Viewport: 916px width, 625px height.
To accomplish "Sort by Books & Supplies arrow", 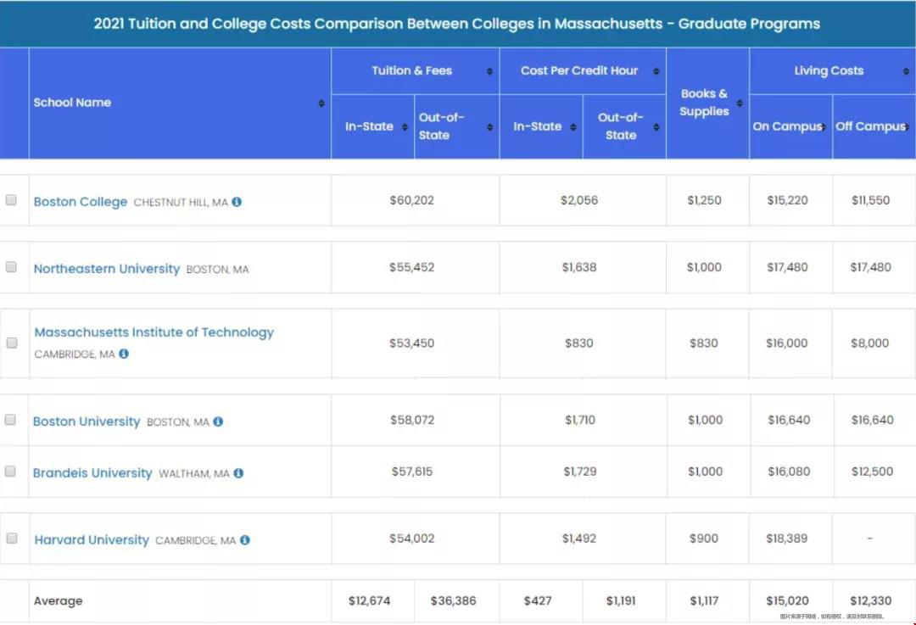I will tap(740, 103).
